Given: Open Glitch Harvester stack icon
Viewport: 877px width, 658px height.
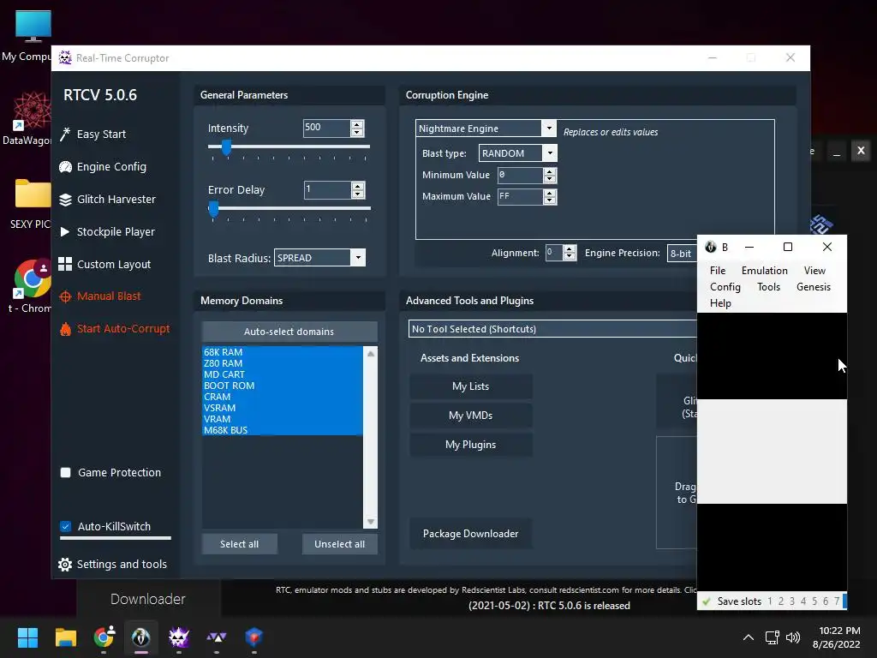Looking at the screenshot, I should [65, 199].
